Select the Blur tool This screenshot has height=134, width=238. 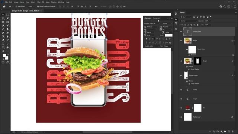pyautogui.click(x=7, y=36)
